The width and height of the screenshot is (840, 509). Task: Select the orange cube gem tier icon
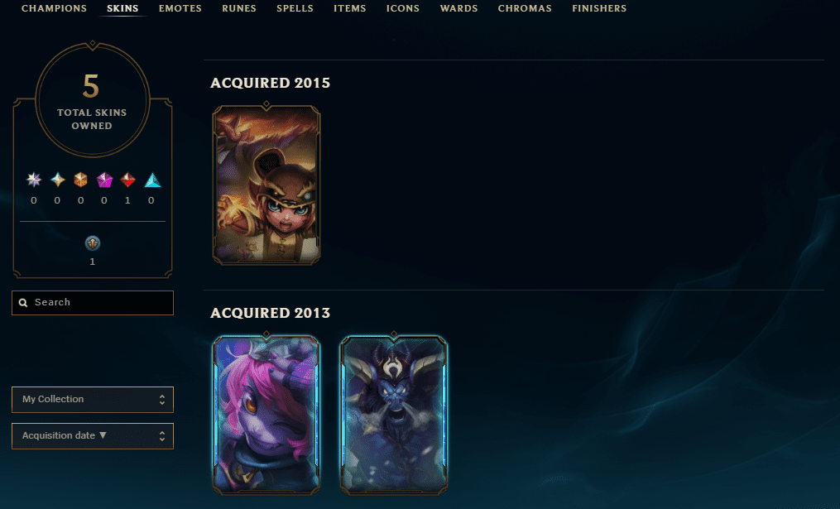(x=80, y=180)
